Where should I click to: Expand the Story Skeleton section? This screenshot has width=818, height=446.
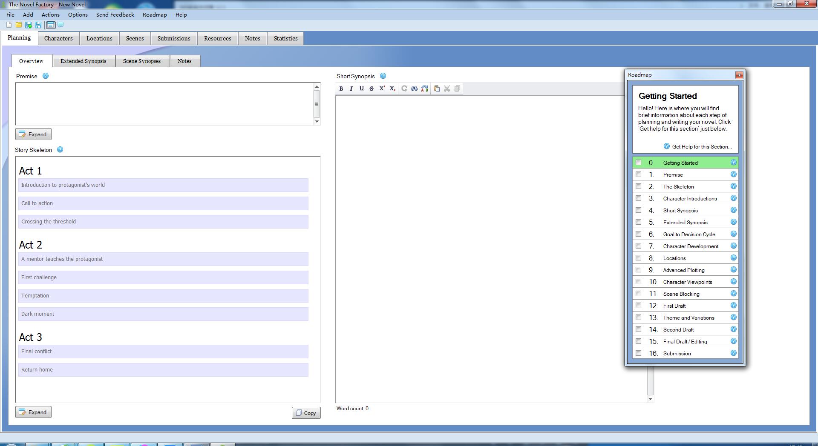pos(33,412)
